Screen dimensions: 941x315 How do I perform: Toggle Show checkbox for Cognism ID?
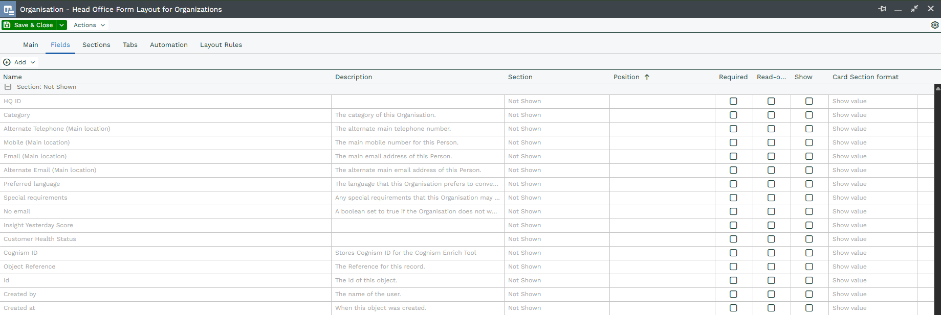click(809, 253)
